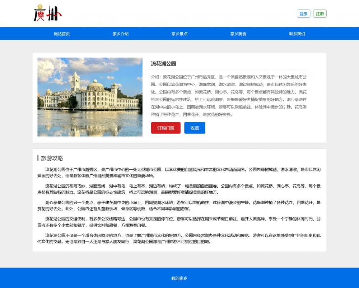
Task: Click first guide paragraph about 越秀区 location
Action: pos(179,173)
